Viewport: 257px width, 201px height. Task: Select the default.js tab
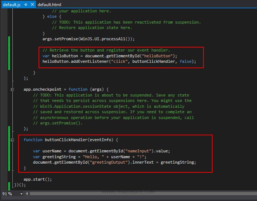[12, 5]
